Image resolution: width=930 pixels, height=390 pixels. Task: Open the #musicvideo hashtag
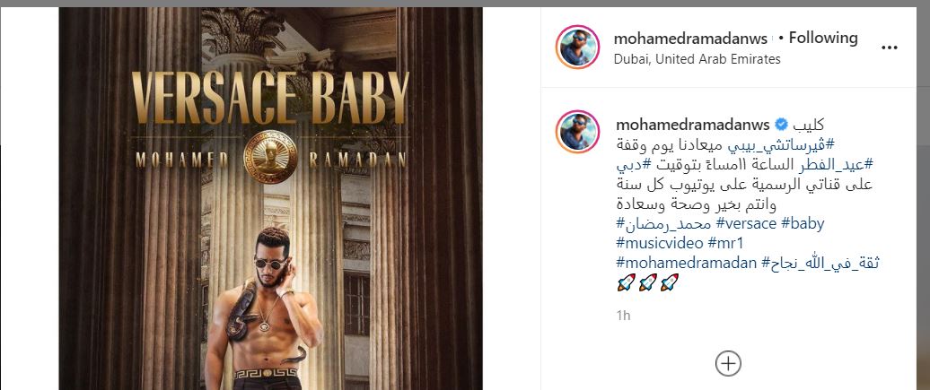(659, 243)
